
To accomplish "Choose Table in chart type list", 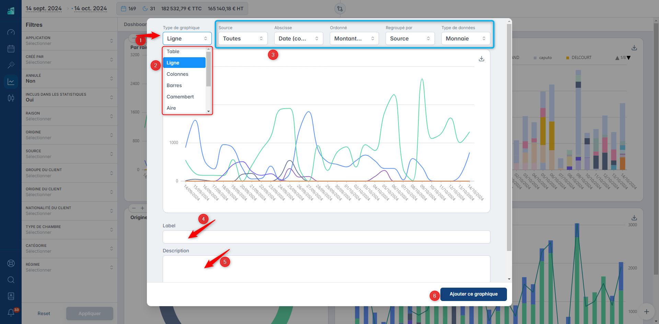I will (x=184, y=51).
